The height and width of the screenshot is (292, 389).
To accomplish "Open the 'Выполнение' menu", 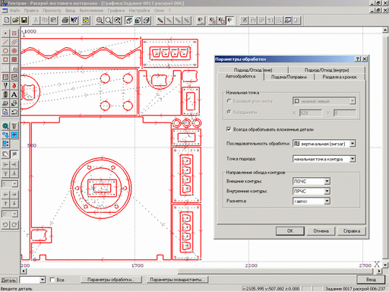I will (91, 11).
